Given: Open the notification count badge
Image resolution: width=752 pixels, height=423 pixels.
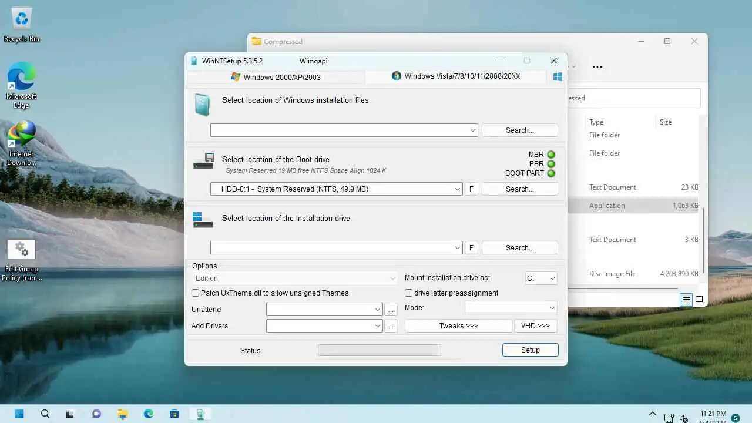Looking at the screenshot, I should pyautogui.click(x=735, y=418).
